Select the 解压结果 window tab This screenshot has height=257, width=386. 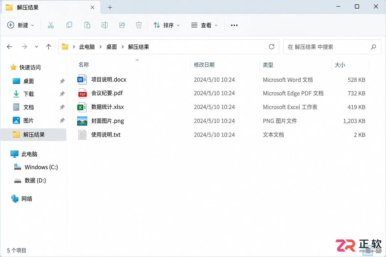tap(51, 7)
